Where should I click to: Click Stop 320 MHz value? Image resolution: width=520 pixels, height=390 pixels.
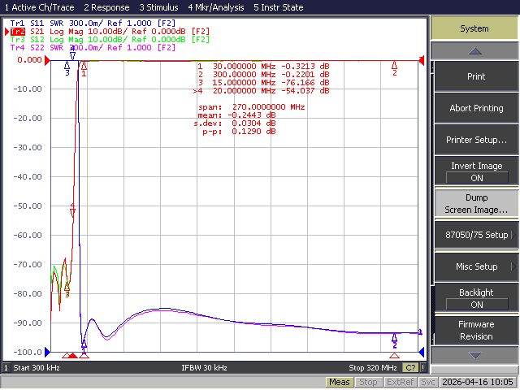pos(373,368)
